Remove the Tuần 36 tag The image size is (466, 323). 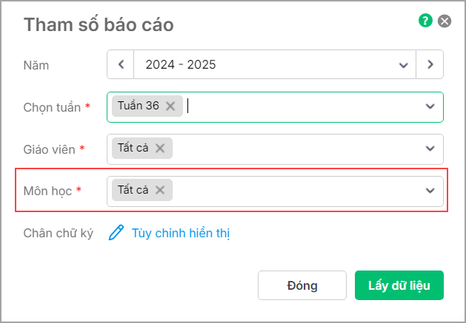tap(170, 106)
